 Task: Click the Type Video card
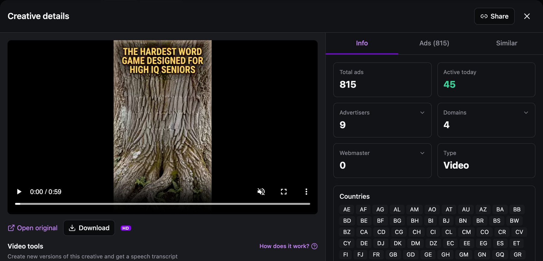point(486,160)
